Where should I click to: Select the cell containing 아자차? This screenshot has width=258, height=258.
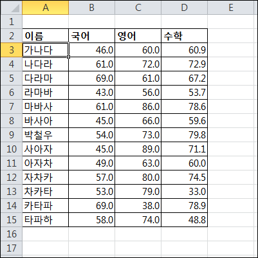(x=46, y=163)
